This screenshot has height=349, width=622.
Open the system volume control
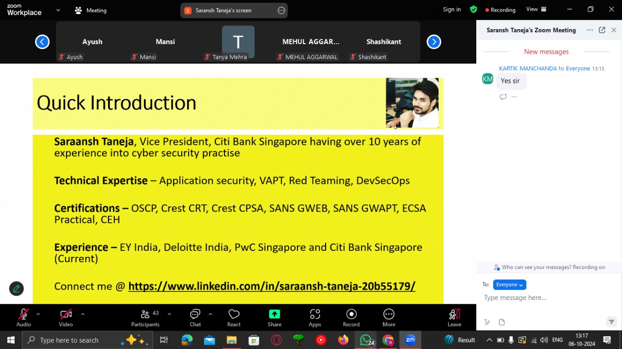pyautogui.click(x=544, y=340)
